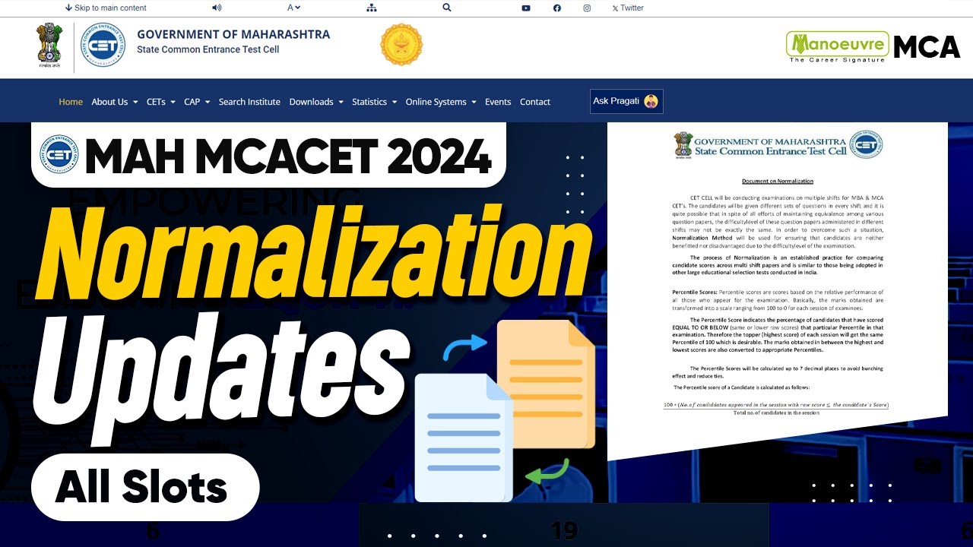973x547 pixels.
Task: Expand the Statistics menu
Action: tap(374, 102)
